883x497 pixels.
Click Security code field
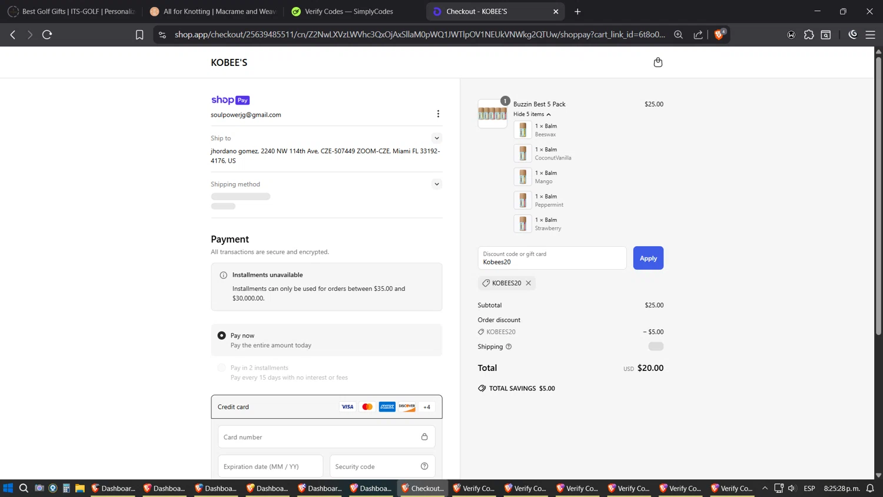click(382, 466)
